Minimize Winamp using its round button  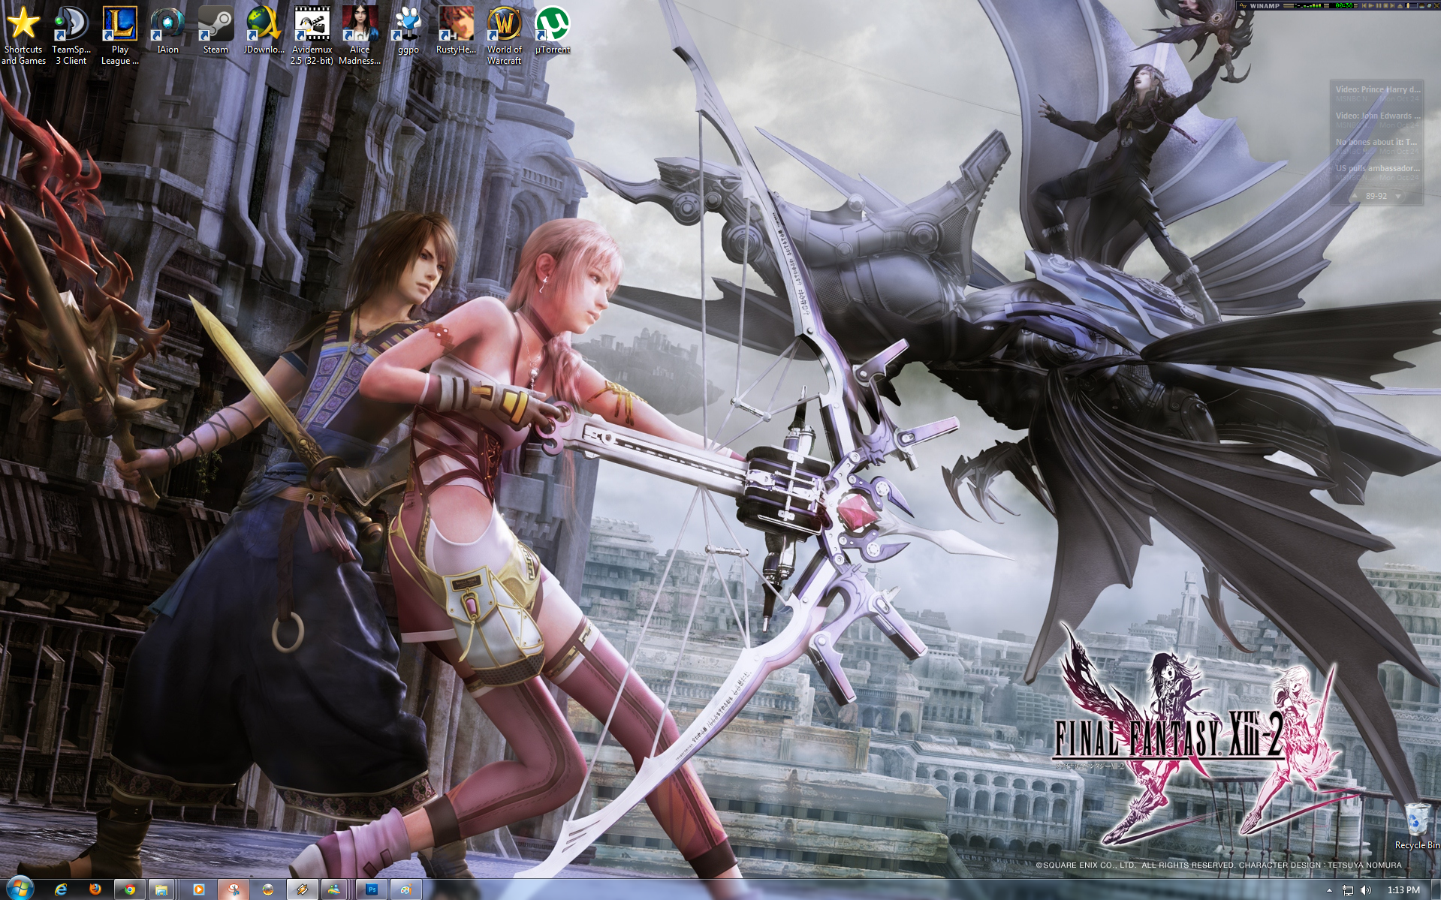pos(1421,5)
